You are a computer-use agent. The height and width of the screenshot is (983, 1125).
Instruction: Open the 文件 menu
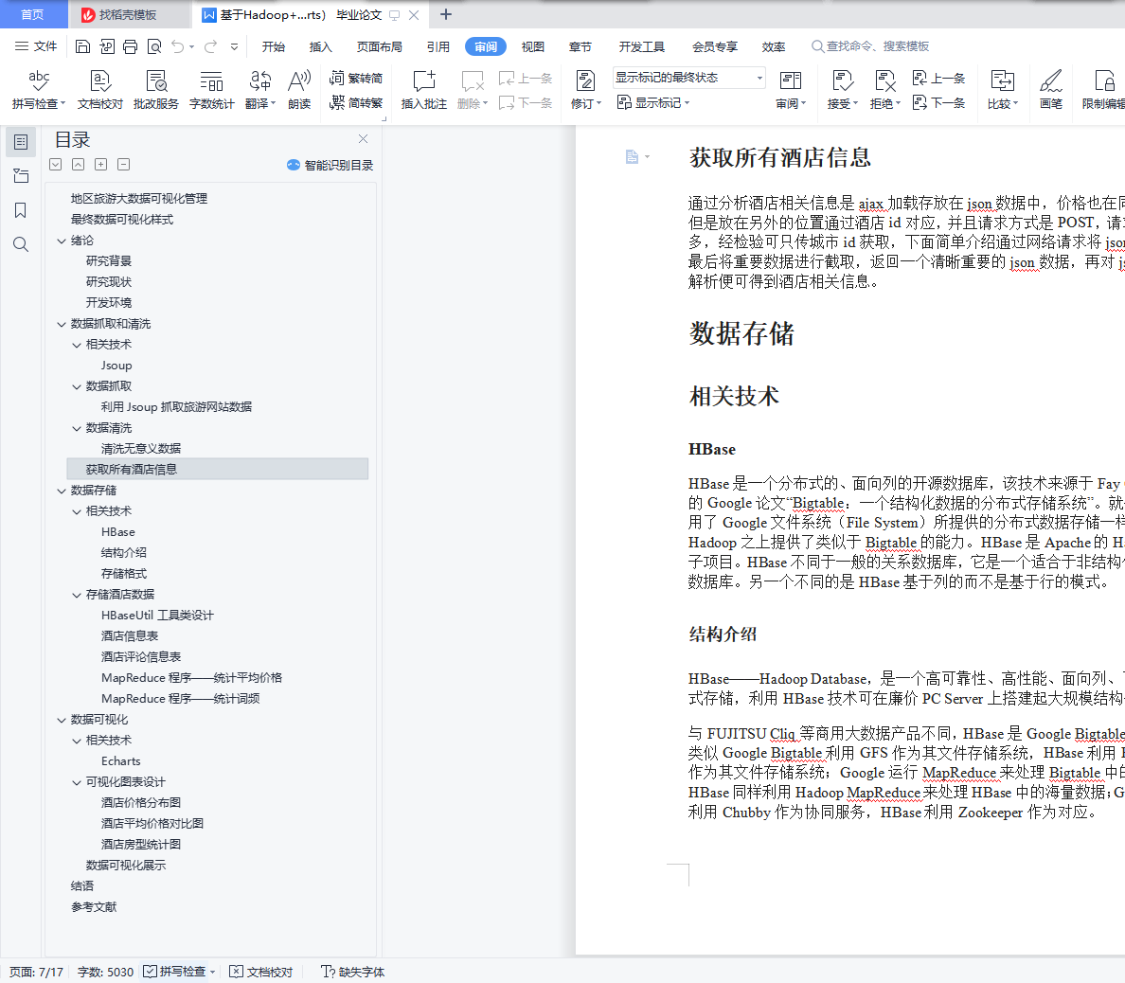pyautogui.click(x=36, y=46)
